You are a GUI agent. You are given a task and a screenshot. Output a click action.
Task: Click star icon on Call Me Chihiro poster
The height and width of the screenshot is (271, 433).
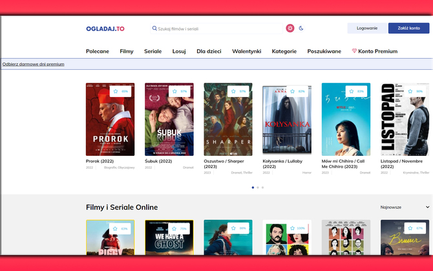click(352, 91)
